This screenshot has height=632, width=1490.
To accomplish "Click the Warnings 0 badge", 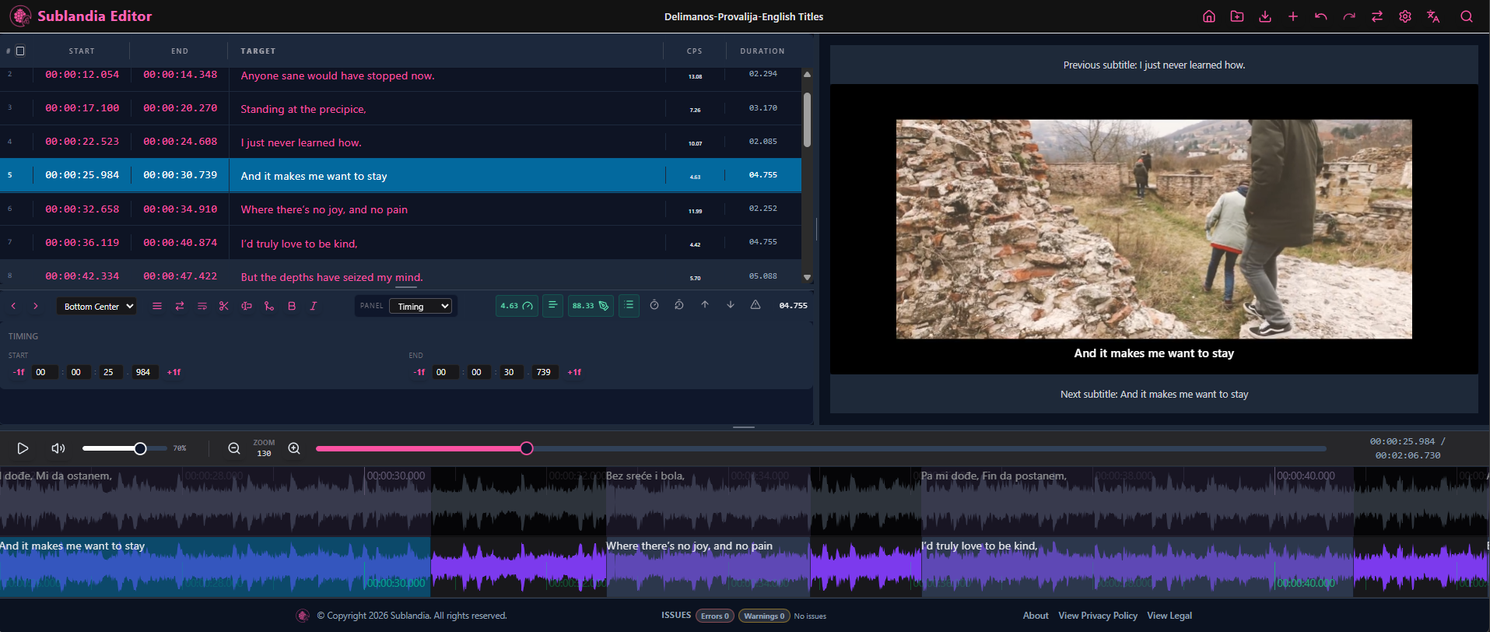I will (x=764, y=616).
